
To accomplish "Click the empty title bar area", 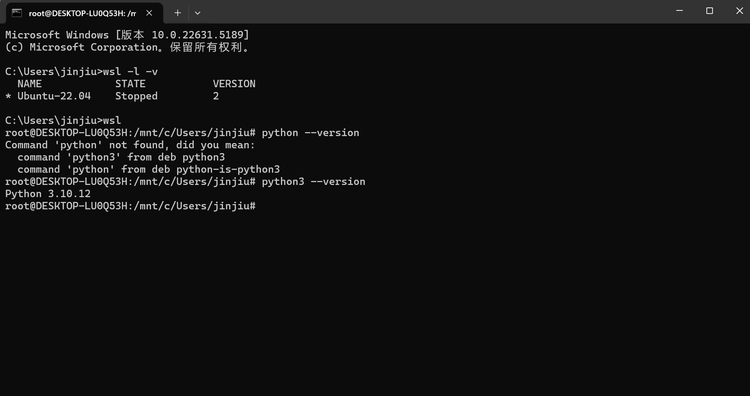I will click(x=432, y=12).
